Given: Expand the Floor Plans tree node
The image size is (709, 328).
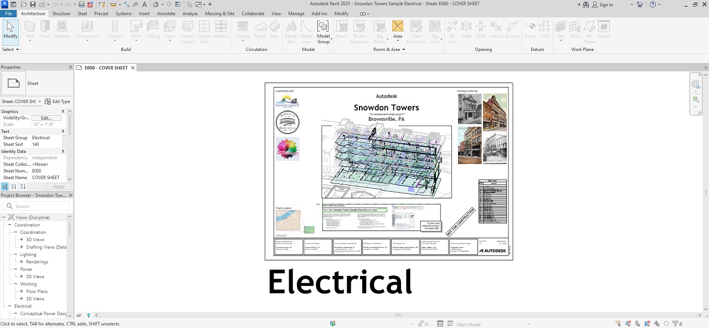Looking at the screenshot, I should [21, 291].
